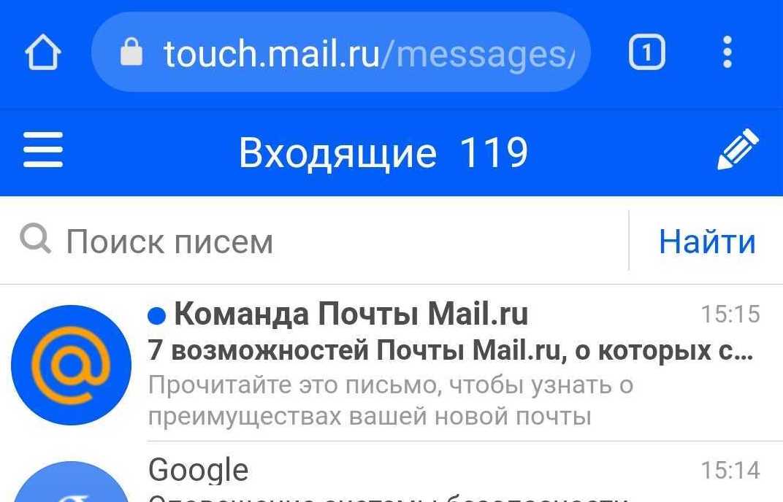Compose new mail with pencil icon
Viewport: 783px width, 502px height.
coord(738,149)
